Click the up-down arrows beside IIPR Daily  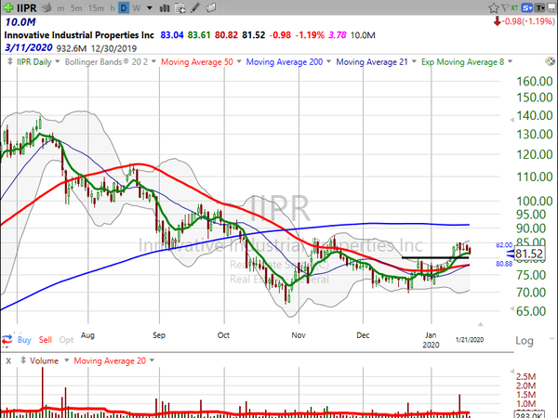tap(10, 61)
